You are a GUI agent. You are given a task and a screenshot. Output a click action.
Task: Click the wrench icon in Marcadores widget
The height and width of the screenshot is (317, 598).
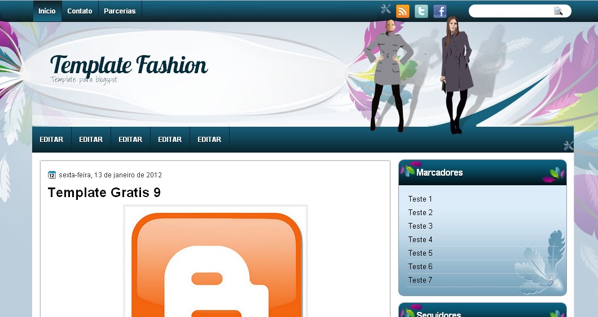point(553,281)
